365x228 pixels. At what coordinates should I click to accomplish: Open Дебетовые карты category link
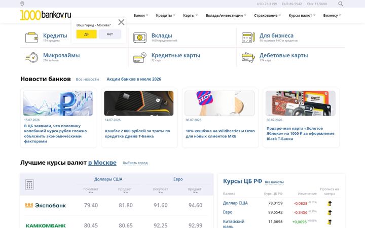point(284,55)
